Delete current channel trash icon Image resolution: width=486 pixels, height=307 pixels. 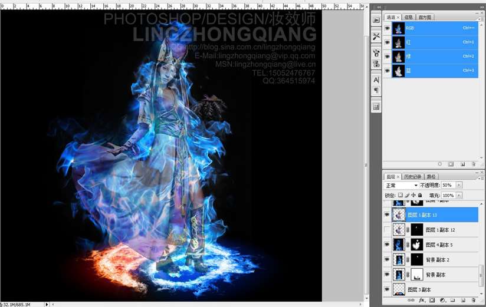473,164
